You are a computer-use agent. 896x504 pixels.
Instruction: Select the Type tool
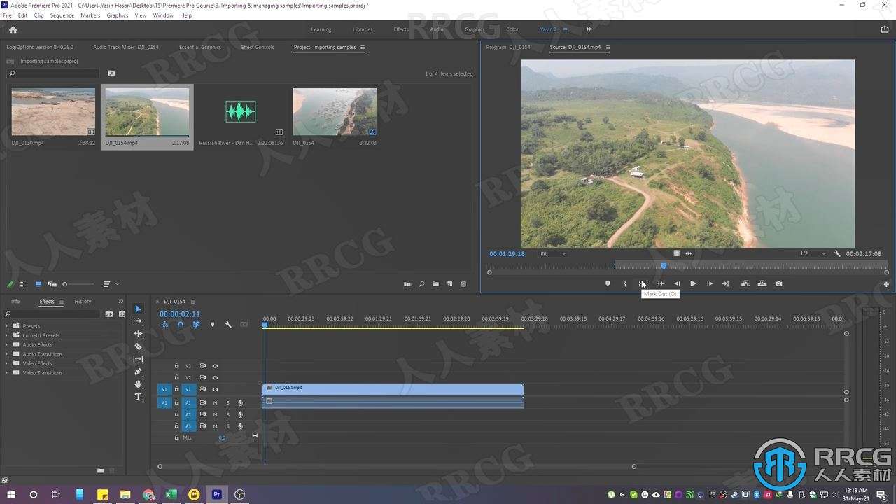138,397
